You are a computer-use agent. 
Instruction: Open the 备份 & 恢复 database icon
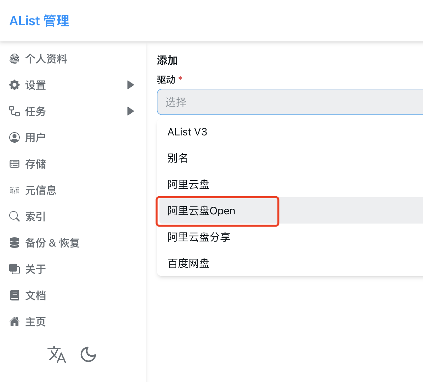click(x=14, y=243)
